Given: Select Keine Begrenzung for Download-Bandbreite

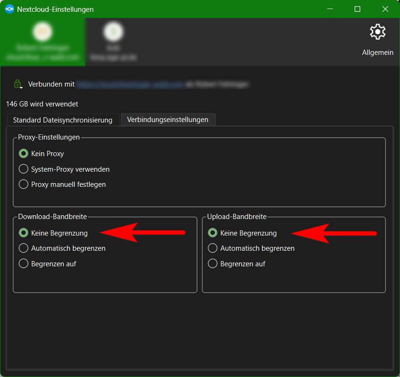Looking at the screenshot, I should pos(24,233).
